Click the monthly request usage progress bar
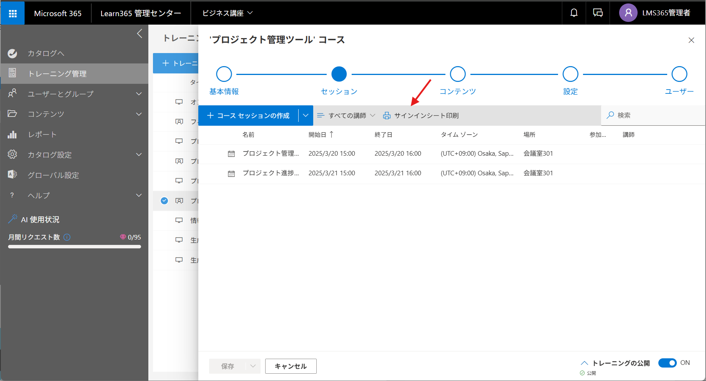 (75, 247)
